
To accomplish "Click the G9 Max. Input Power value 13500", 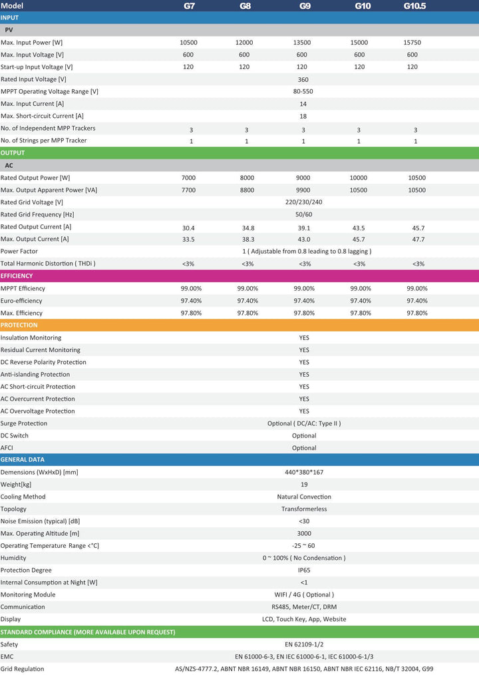I will coord(301,43).
